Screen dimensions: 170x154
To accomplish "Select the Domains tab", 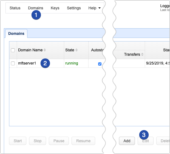I will (16, 33).
